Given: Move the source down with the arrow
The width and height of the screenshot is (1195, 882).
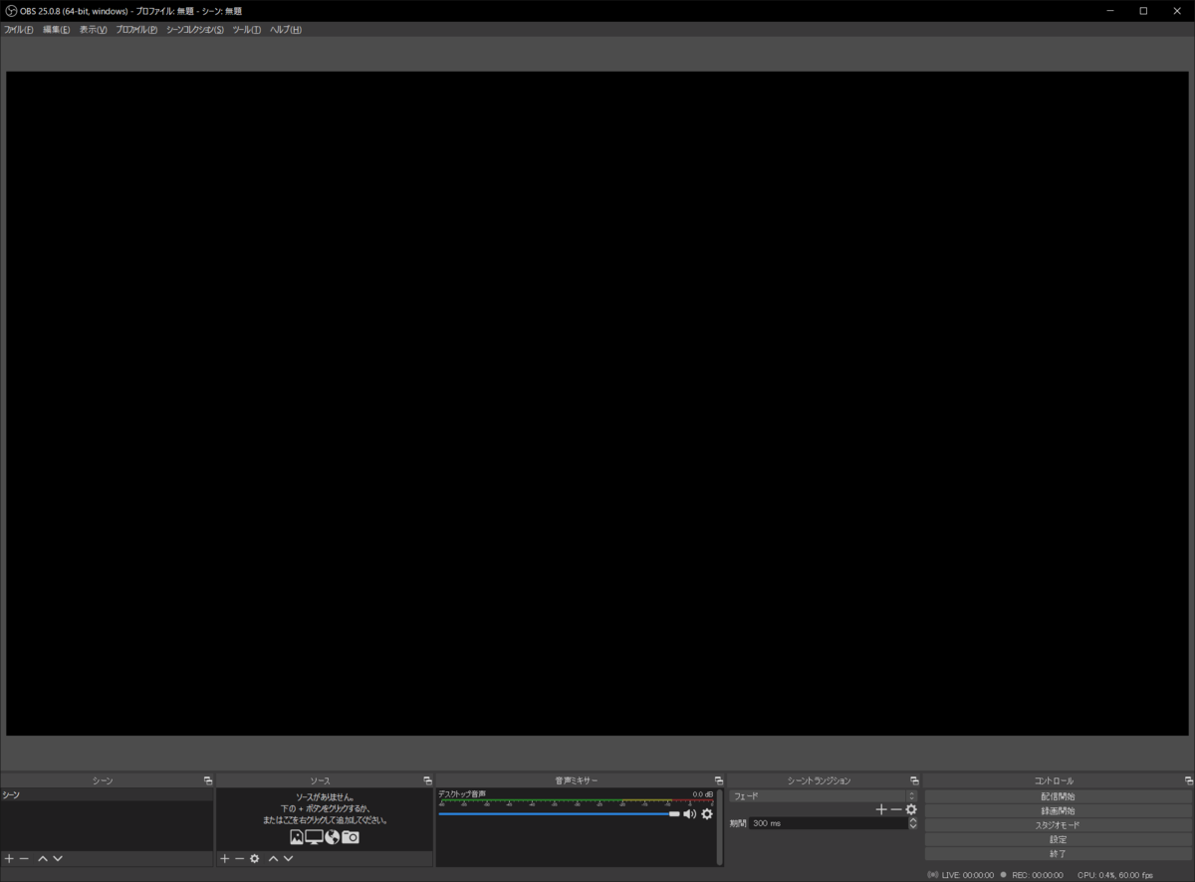Looking at the screenshot, I should point(288,858).
